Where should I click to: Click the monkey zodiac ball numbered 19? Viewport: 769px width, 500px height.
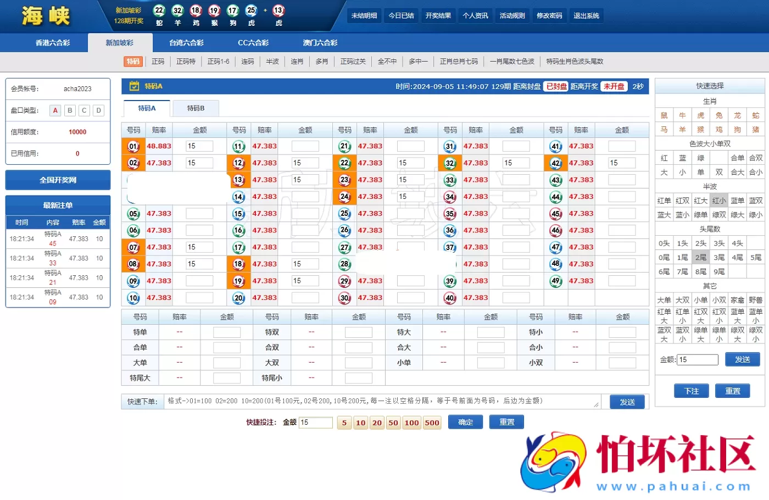(214, 12)
